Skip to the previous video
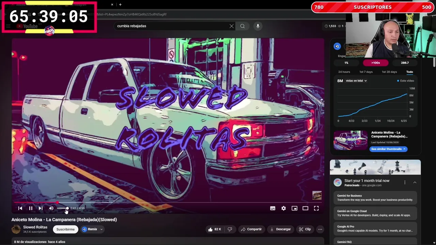436x245 pixels. (20, 208)
